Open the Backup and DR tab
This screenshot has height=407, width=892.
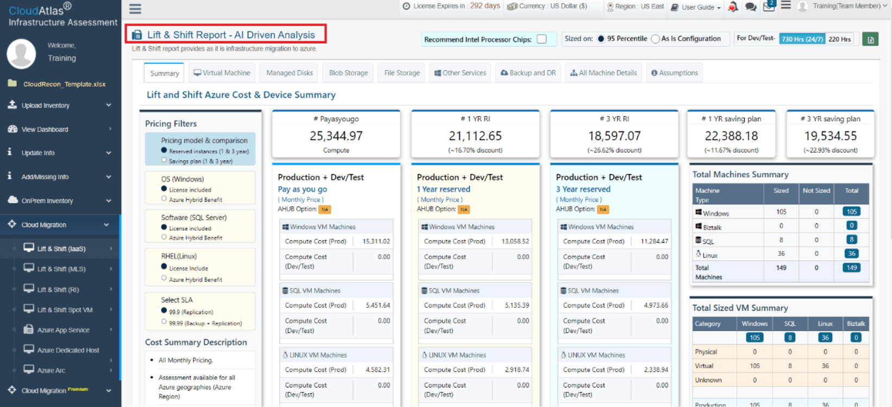(528, 73)
